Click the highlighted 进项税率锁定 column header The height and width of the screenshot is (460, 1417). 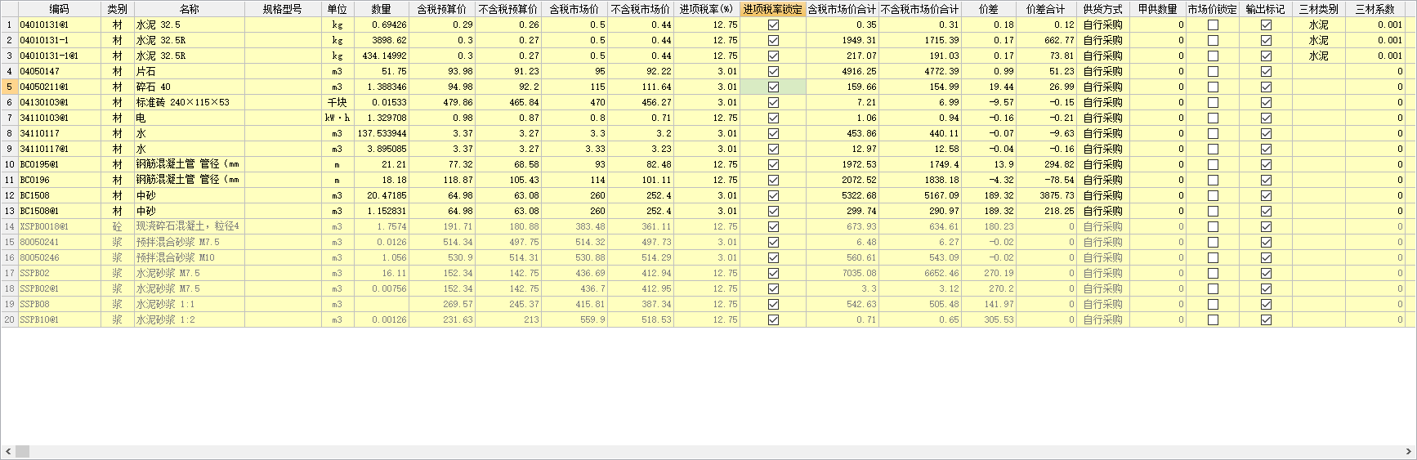click(773, 9)
